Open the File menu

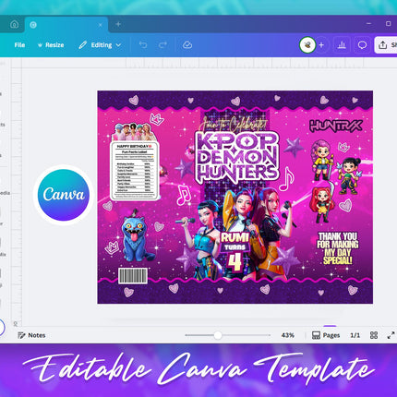[19, 45]
